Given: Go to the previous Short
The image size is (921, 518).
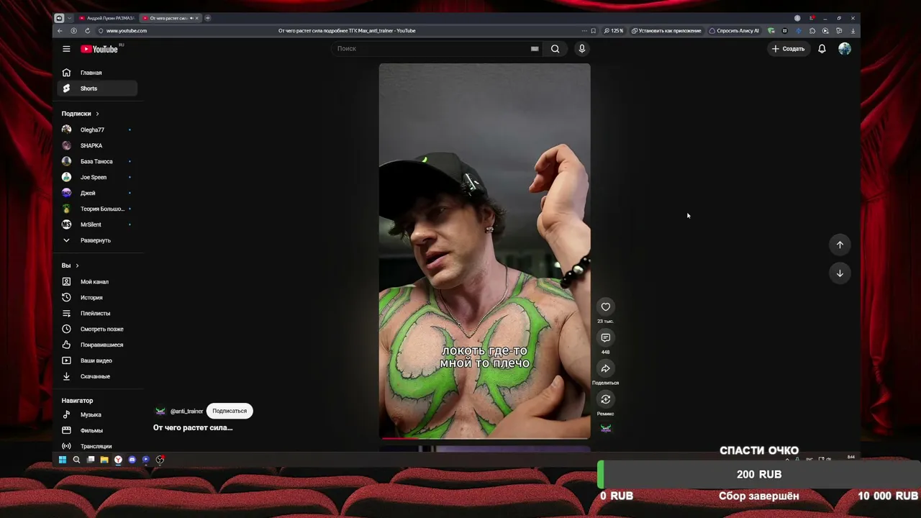Looking at the screenshot, I should [840, 245].
